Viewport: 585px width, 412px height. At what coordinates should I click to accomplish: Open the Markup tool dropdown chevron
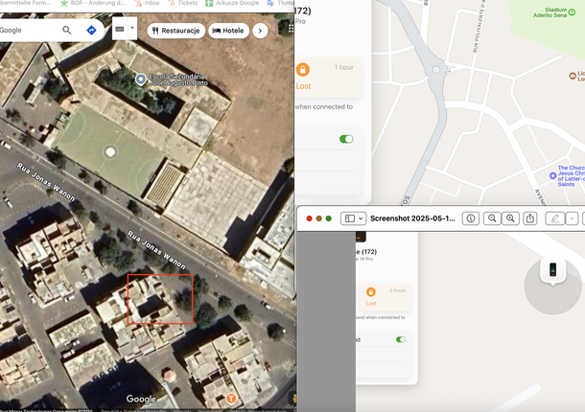(x=572, y=218)
